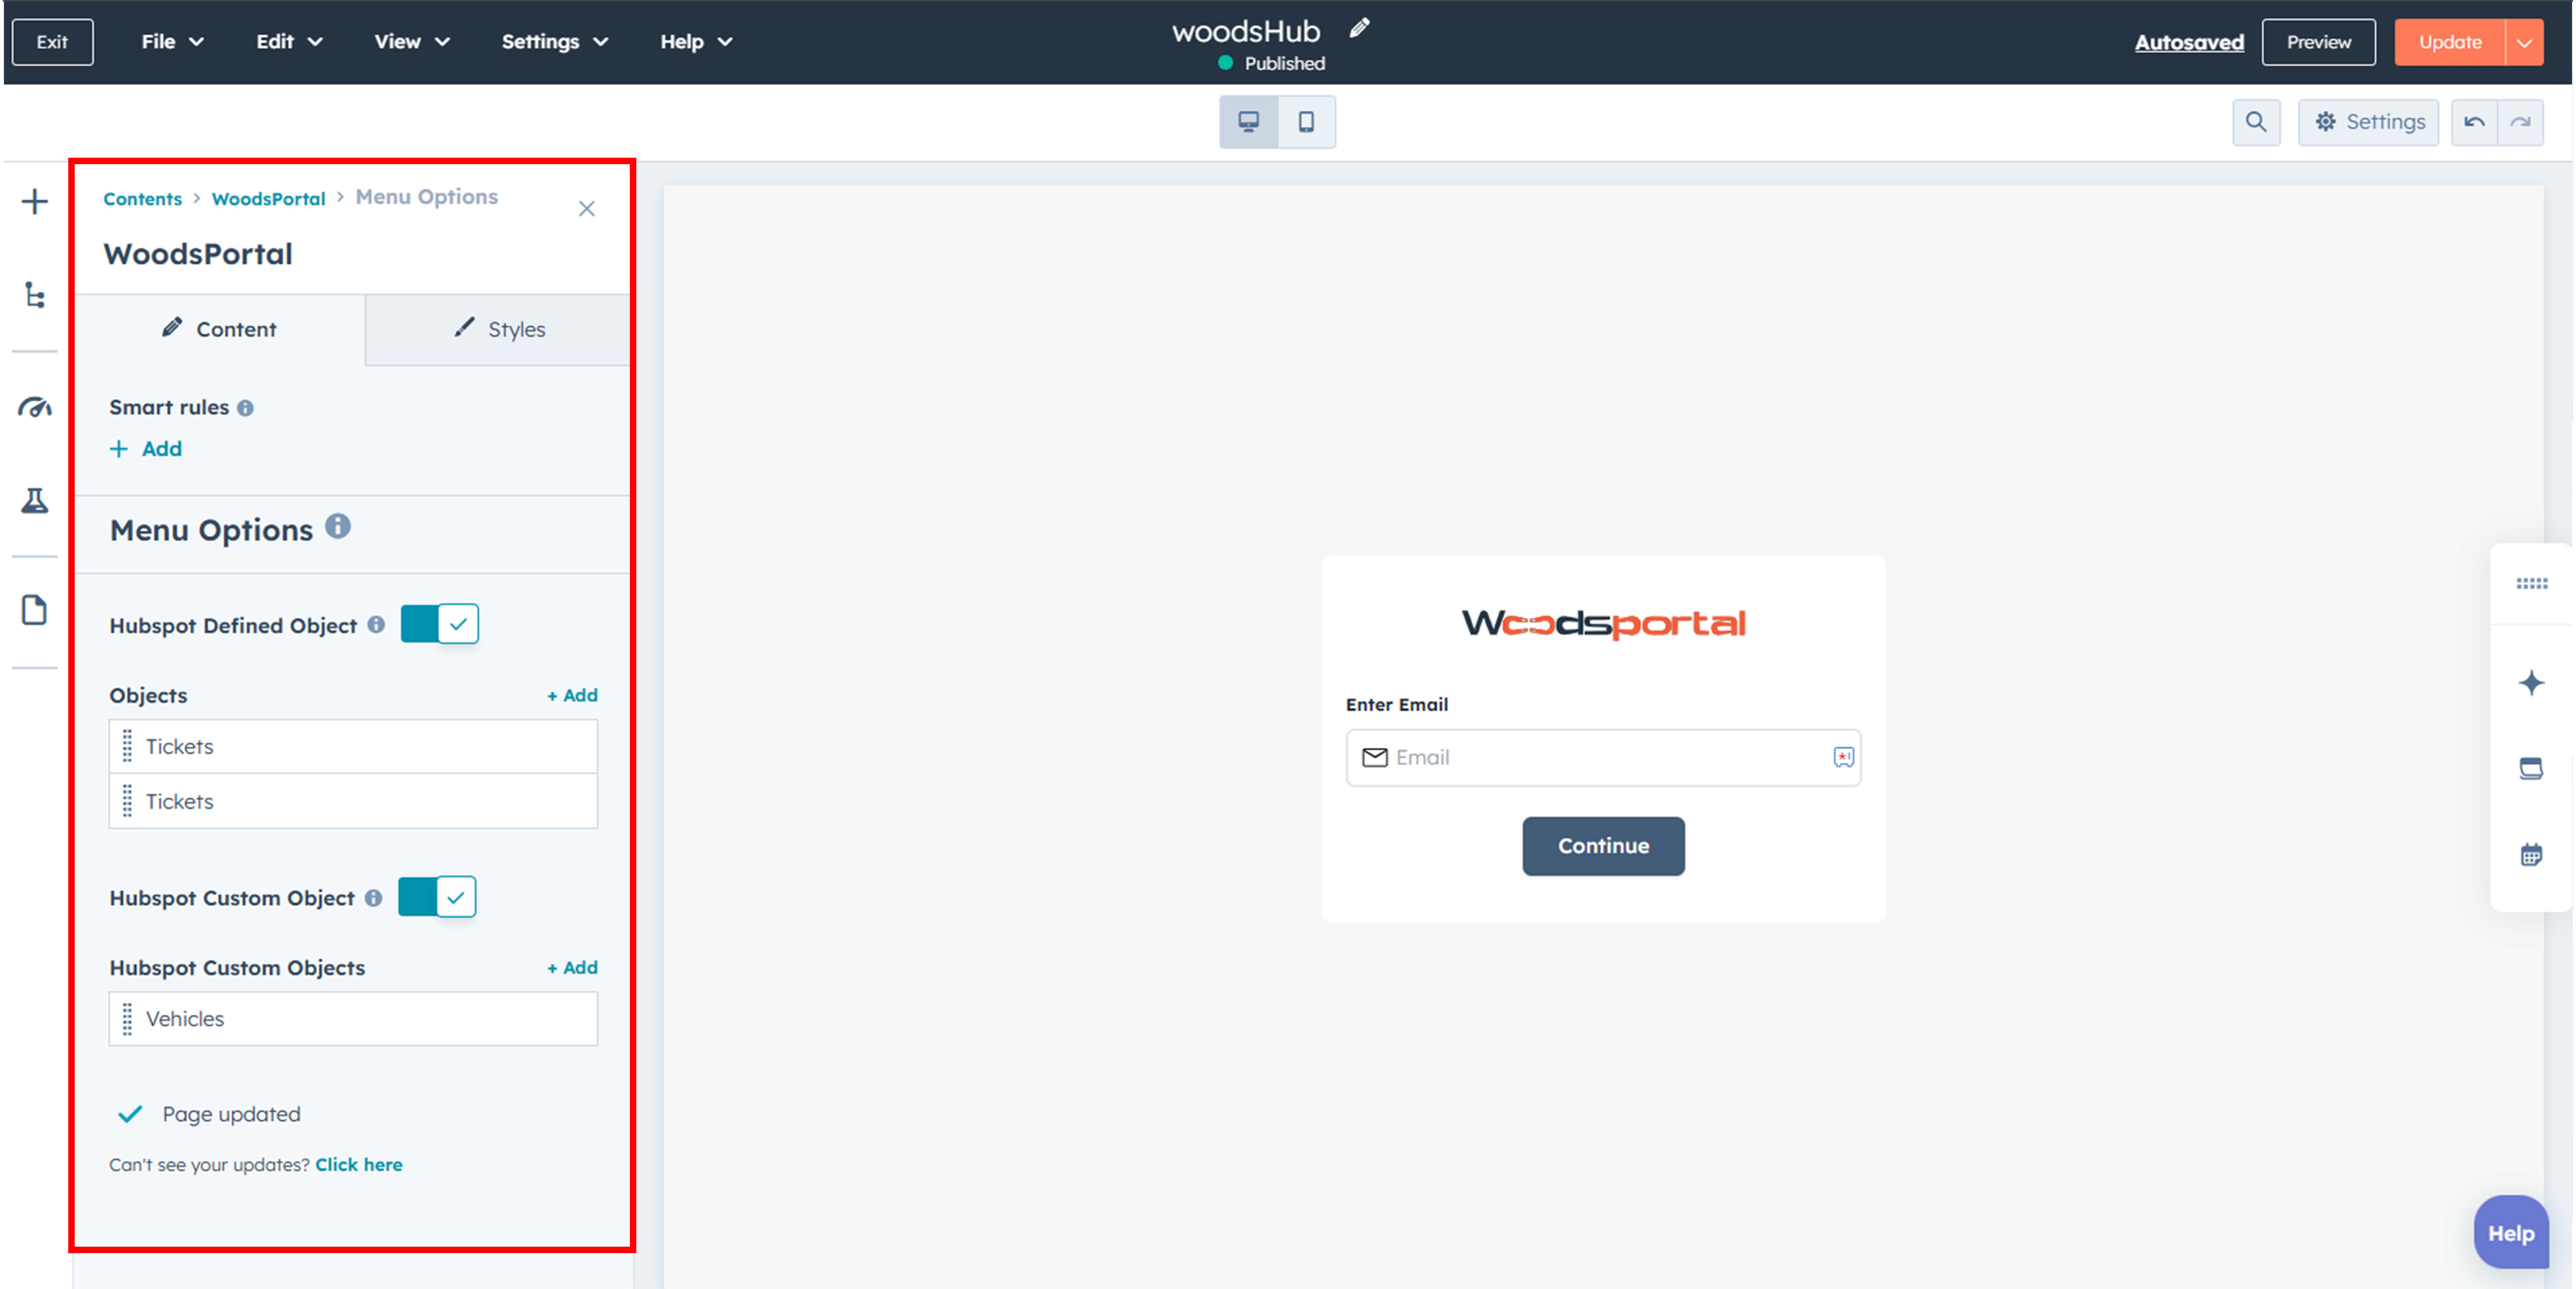The width and height of the screenshot is (2576, 1289).
Task: Click the 'Click here' updates link
Action: click(359, 1165)
